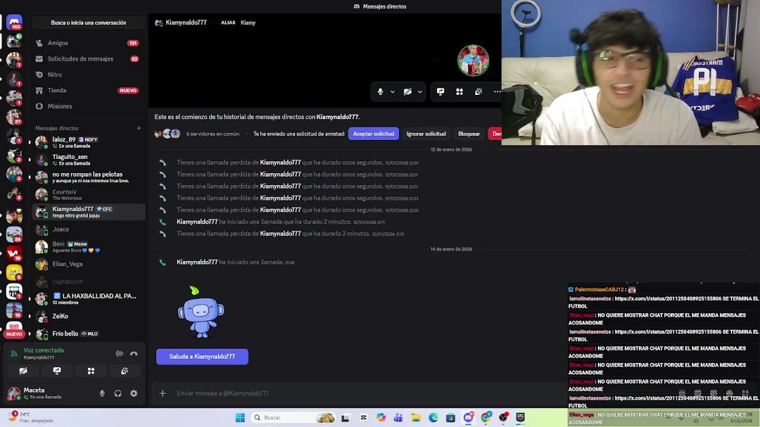Open Epic Games icon on taskbar
The width and height of the screenshot is (760, 427).
coord(521,418)
